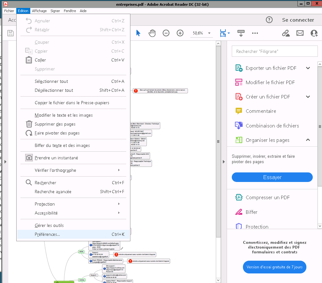Open the help question mark icon

point(269,20)
